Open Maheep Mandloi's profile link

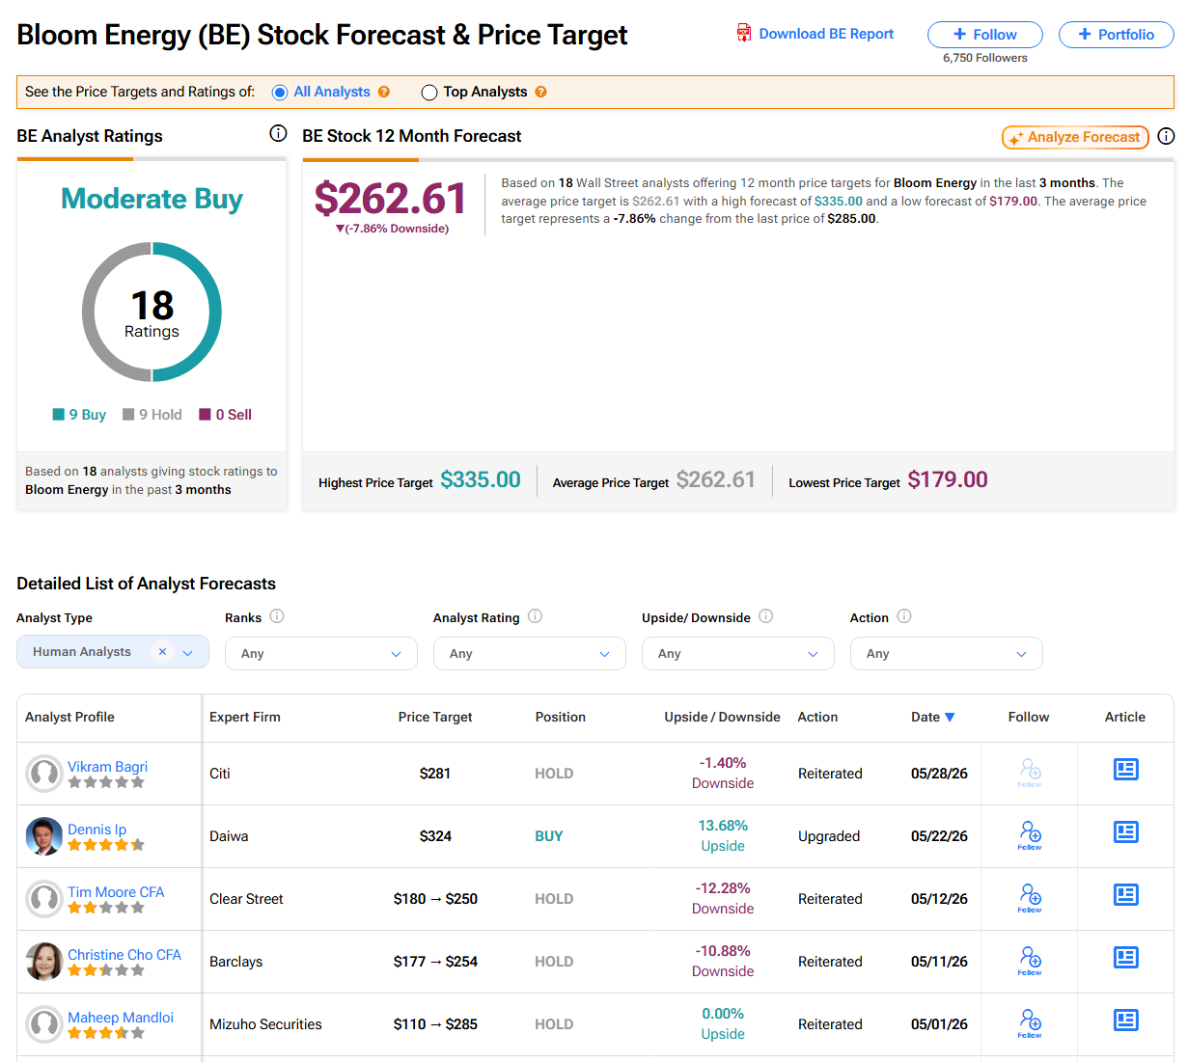pyautogui.click(x=121, y=1018)
